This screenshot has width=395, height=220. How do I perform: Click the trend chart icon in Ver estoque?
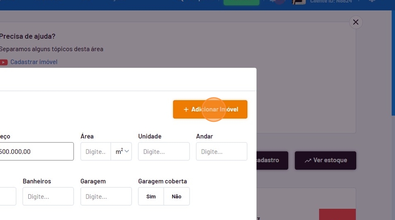[308, 160]
